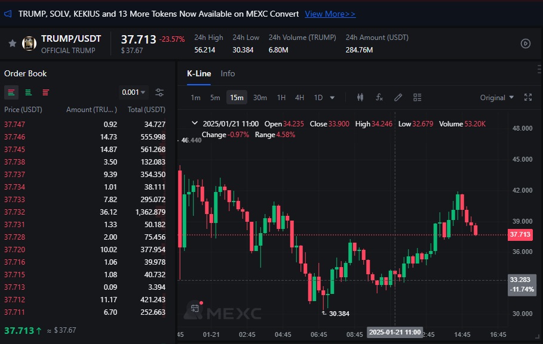The width and height of the screenshot is (543, 344).
Task: Click the Price (USDT) column header
Action: [23, 110]
